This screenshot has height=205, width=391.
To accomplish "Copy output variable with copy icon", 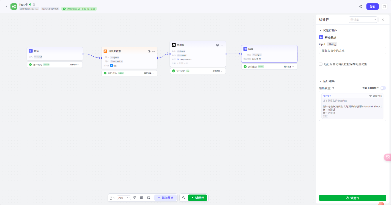I will point(333,88).
